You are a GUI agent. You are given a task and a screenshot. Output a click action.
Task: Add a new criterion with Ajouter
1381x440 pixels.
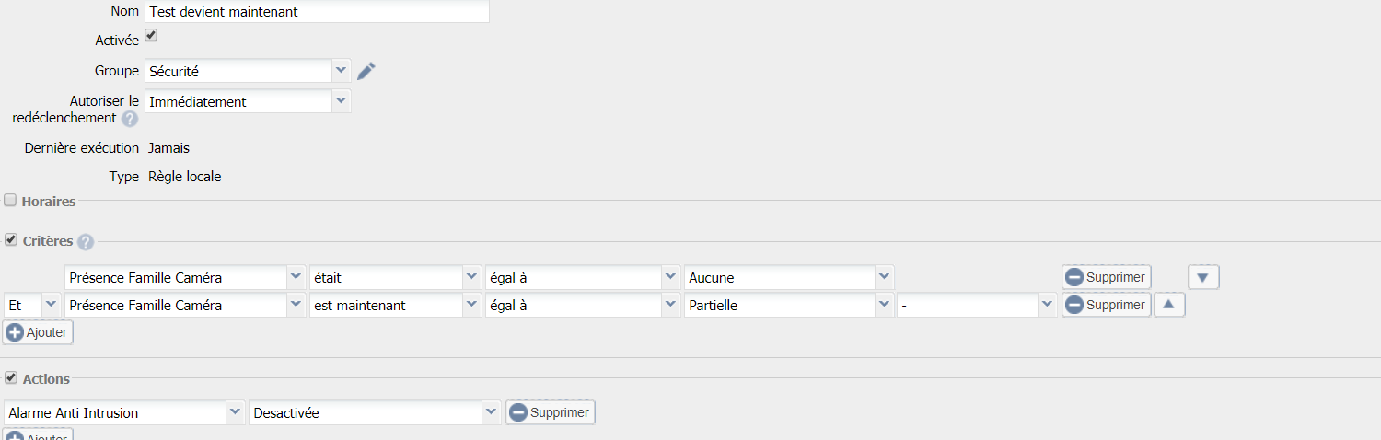click(x=38, y=332)
